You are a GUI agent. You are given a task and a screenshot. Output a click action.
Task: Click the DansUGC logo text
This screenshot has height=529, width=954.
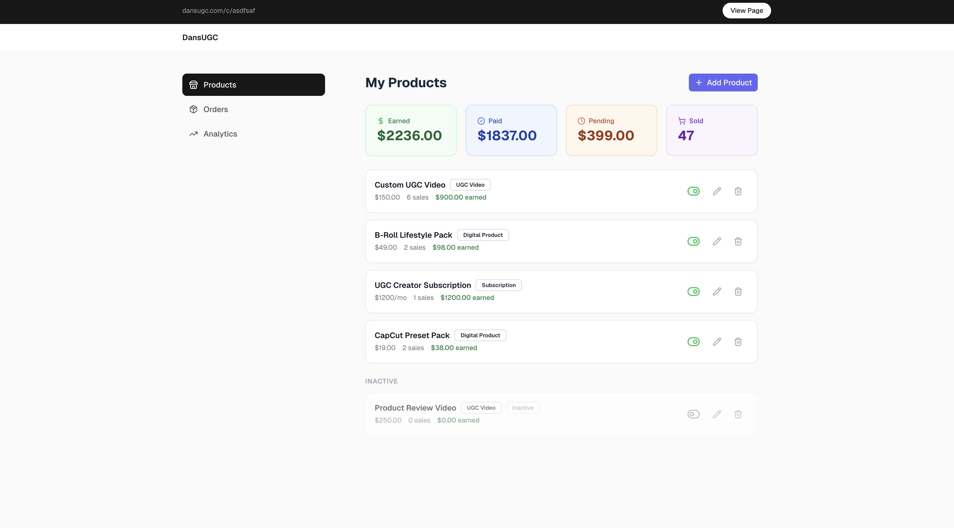click(200, 37)
